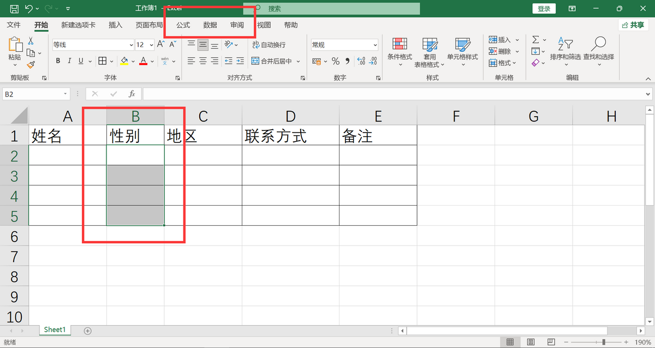Open the 页面布局 ribbon tab
655x348 pixels.
coord(150,25)
